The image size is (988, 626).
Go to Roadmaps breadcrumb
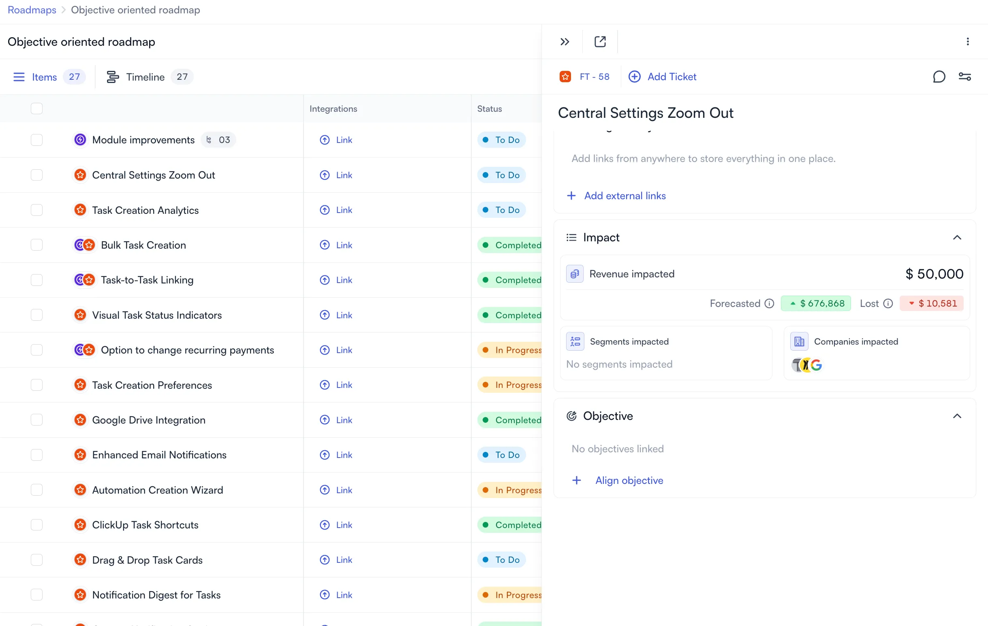pos(32,10)
